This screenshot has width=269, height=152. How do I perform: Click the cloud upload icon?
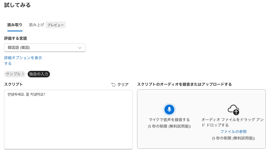[x=233, y=110]
